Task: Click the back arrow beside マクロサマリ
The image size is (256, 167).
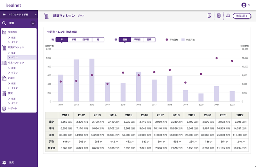Action: coord(4,14)
